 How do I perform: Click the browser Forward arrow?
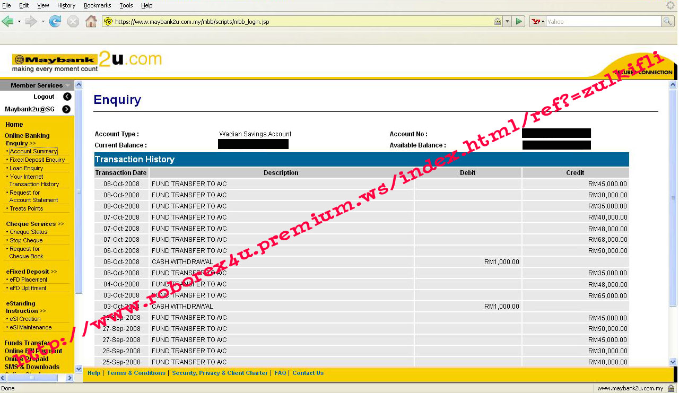click(31, 22)
